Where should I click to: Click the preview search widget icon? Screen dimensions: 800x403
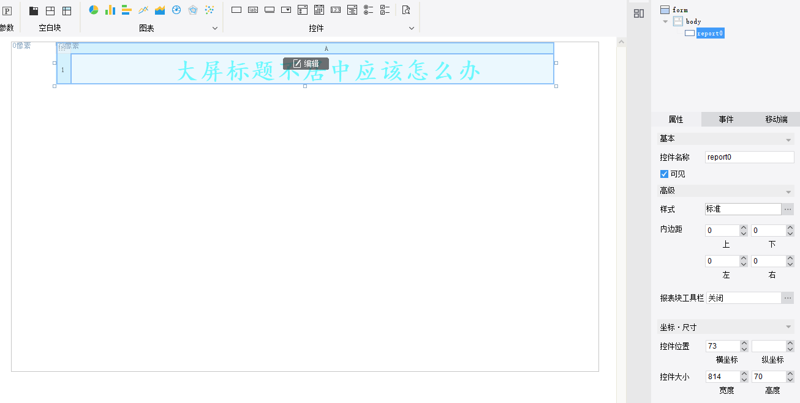(x=406, y=10)
